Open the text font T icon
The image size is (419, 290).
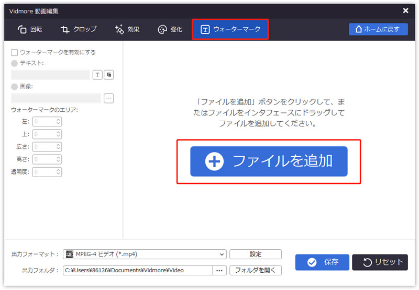pyautogui.click(x=97, y=75)
